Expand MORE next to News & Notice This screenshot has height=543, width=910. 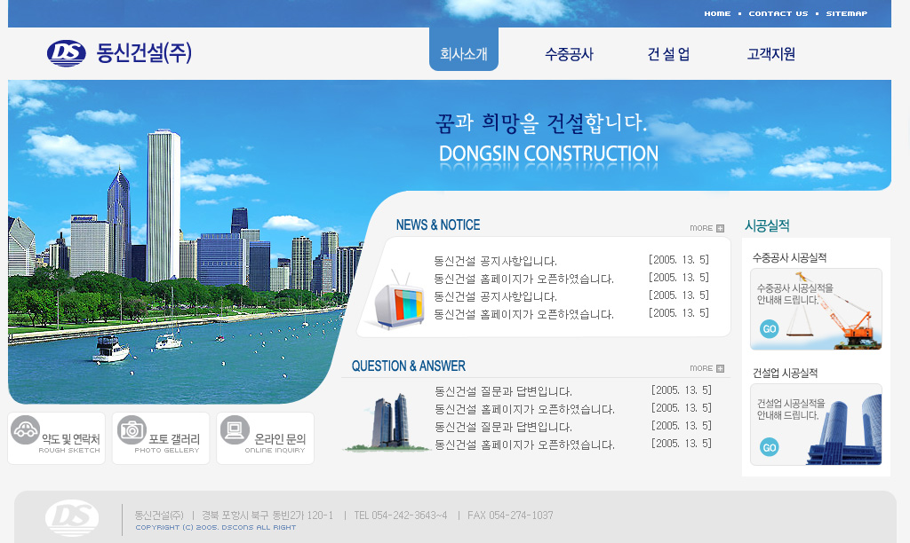click(x=706, y=228)
